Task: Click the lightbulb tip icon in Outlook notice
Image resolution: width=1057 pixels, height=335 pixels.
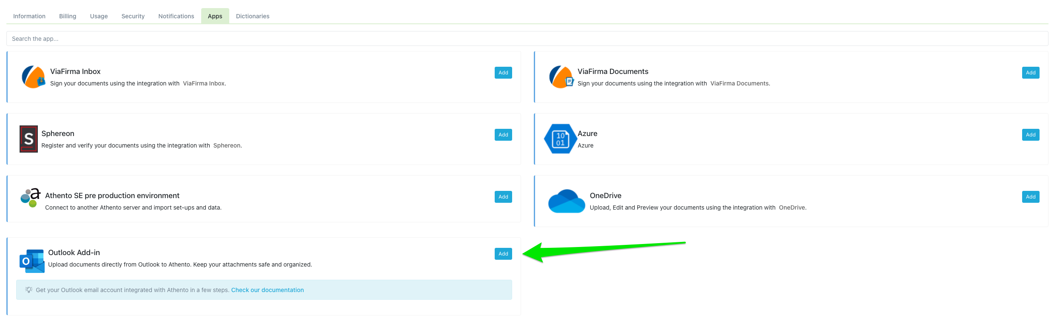Action: pyautogui.click(x=29, y=290)
